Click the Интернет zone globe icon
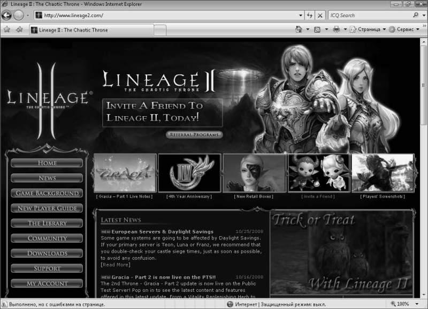This screenshot has width=428, height=309. [x=230, y=304]
